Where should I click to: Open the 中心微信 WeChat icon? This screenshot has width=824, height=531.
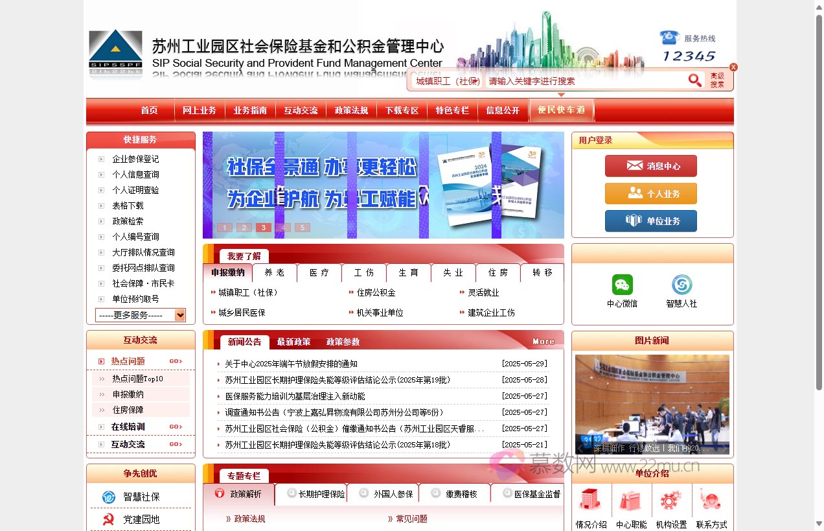[x=621, y=285]
